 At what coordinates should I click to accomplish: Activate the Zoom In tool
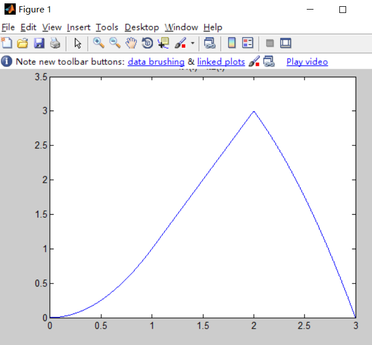click(x=98, y=43)
